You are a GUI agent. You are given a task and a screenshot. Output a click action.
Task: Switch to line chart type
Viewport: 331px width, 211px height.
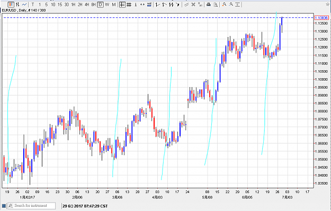point(24,4)
